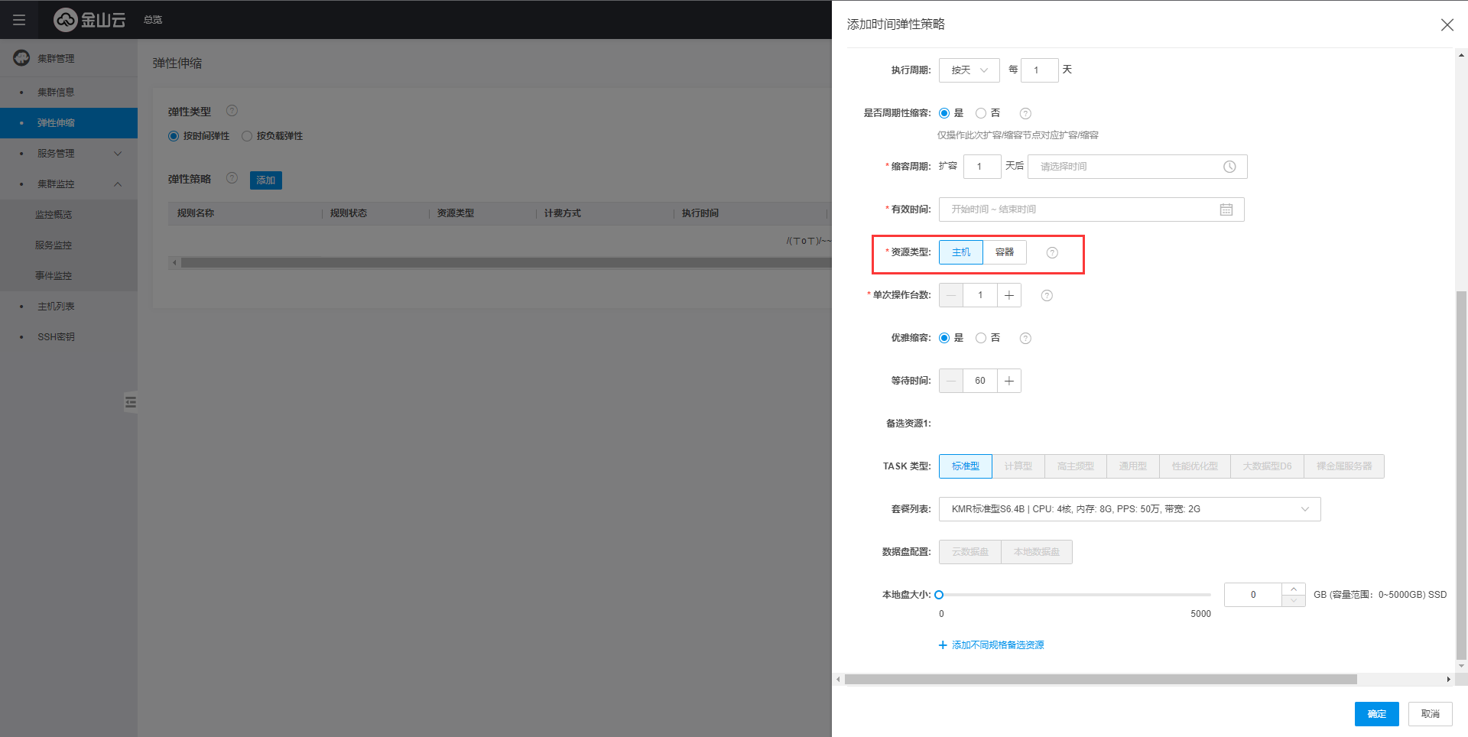Select 计算型 TASK type tab

[x=1018, y=466]
